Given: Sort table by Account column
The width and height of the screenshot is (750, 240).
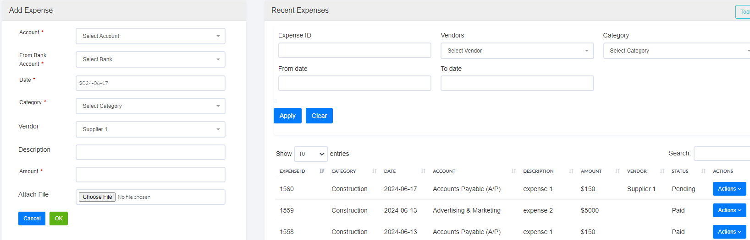Looking at the screenshot, I should coord(444,171).
